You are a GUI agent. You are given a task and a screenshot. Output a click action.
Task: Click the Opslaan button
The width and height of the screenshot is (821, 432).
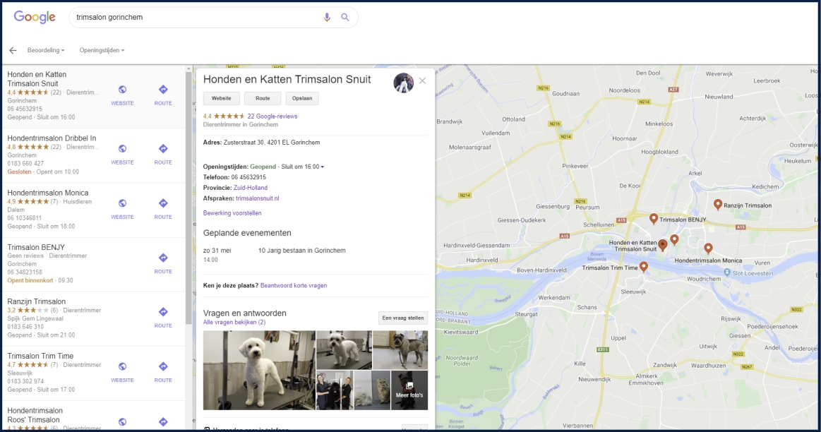pos(302,99)
